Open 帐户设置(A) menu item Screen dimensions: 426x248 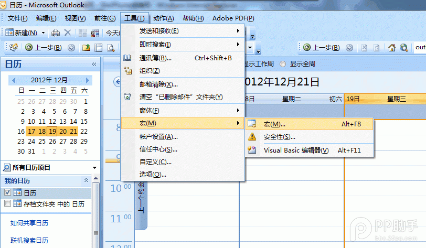(183, 137)
